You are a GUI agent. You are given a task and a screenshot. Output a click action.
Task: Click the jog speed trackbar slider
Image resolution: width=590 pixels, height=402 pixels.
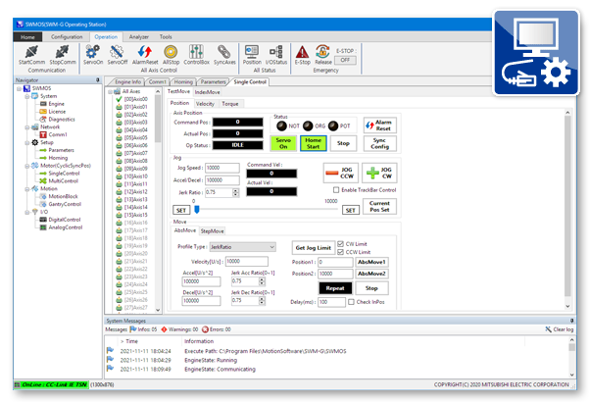click(x=197, y=208)
